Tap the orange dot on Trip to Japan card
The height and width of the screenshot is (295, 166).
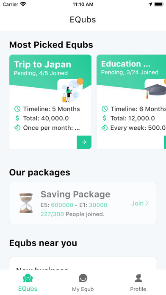pos(80,81)
